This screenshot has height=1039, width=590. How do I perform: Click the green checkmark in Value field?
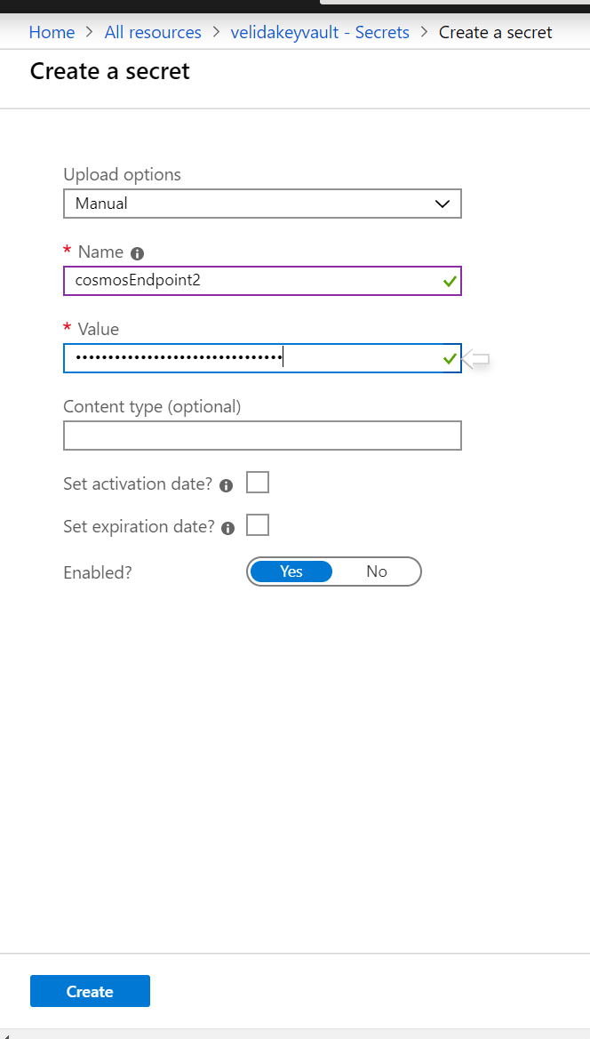point(450,358)
